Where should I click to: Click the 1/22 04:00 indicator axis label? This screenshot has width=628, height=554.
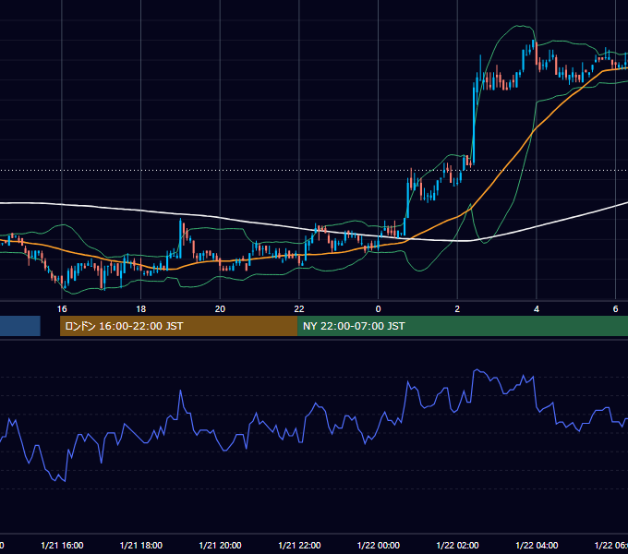(537, 545)
